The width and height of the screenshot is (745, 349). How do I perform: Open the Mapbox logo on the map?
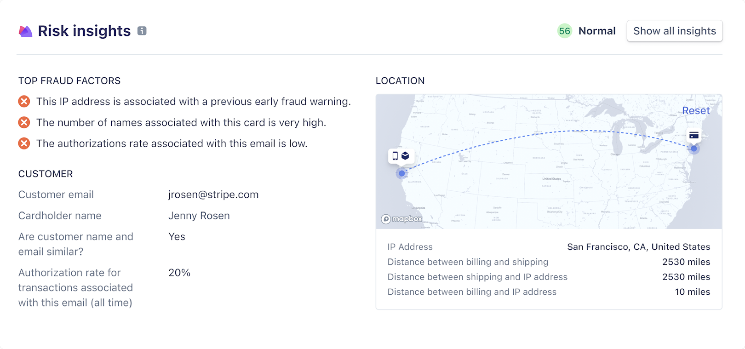[402, 219]
